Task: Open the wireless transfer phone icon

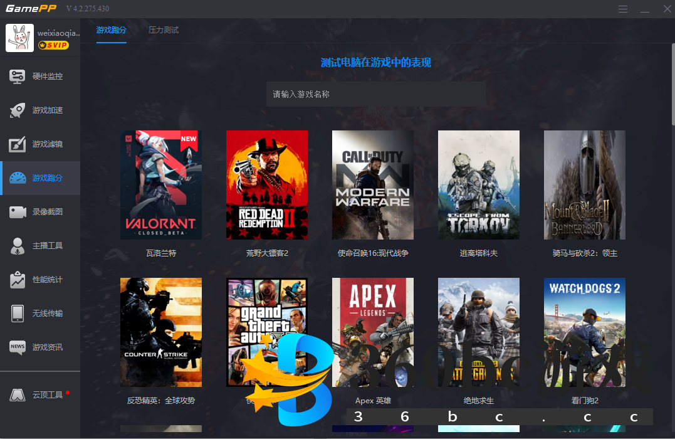Action: pyautogui.click(x=18, y=314)
